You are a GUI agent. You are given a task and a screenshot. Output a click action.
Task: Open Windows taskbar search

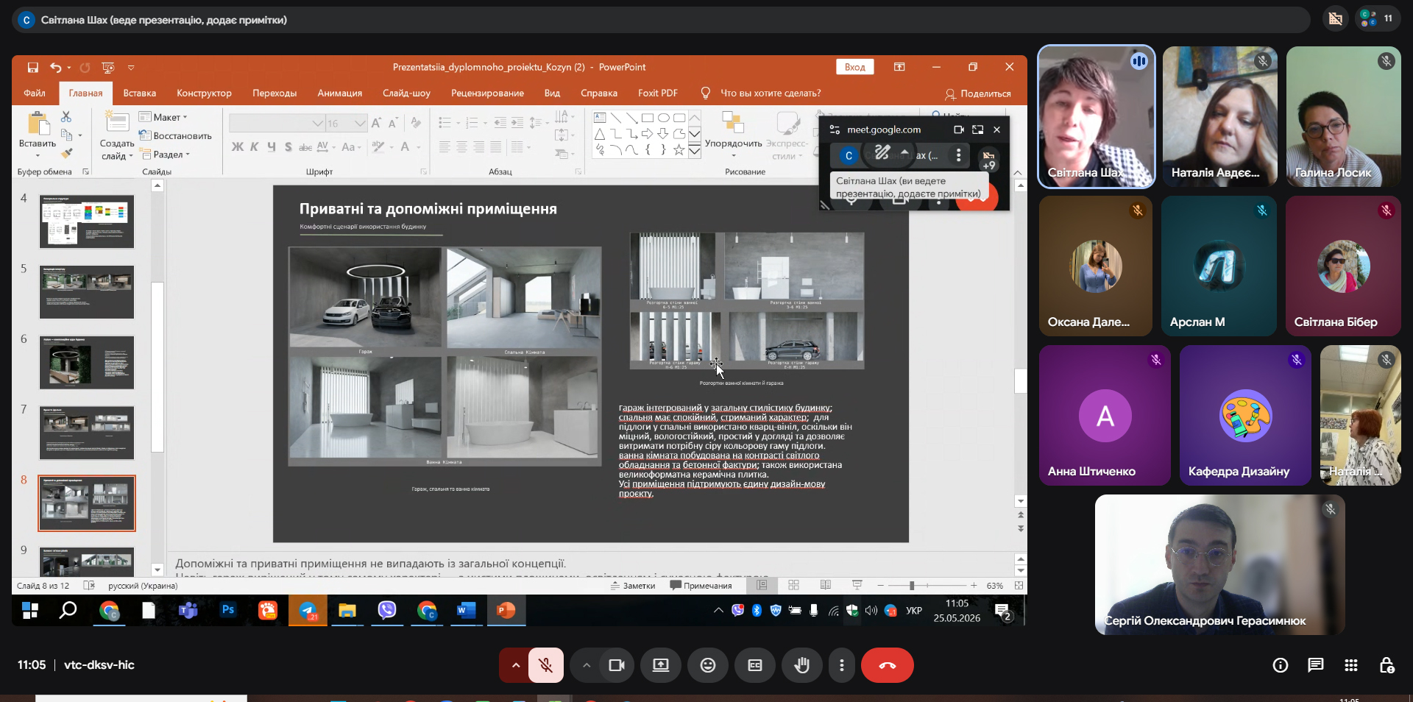click(x=68, y=610)
